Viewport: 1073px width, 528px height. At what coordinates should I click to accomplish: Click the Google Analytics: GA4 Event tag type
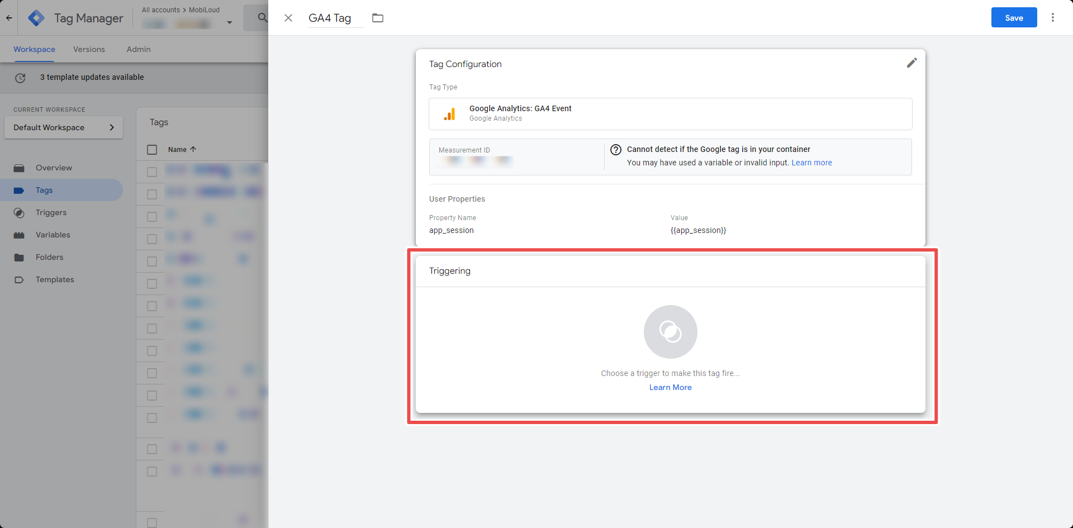point(670,114)
